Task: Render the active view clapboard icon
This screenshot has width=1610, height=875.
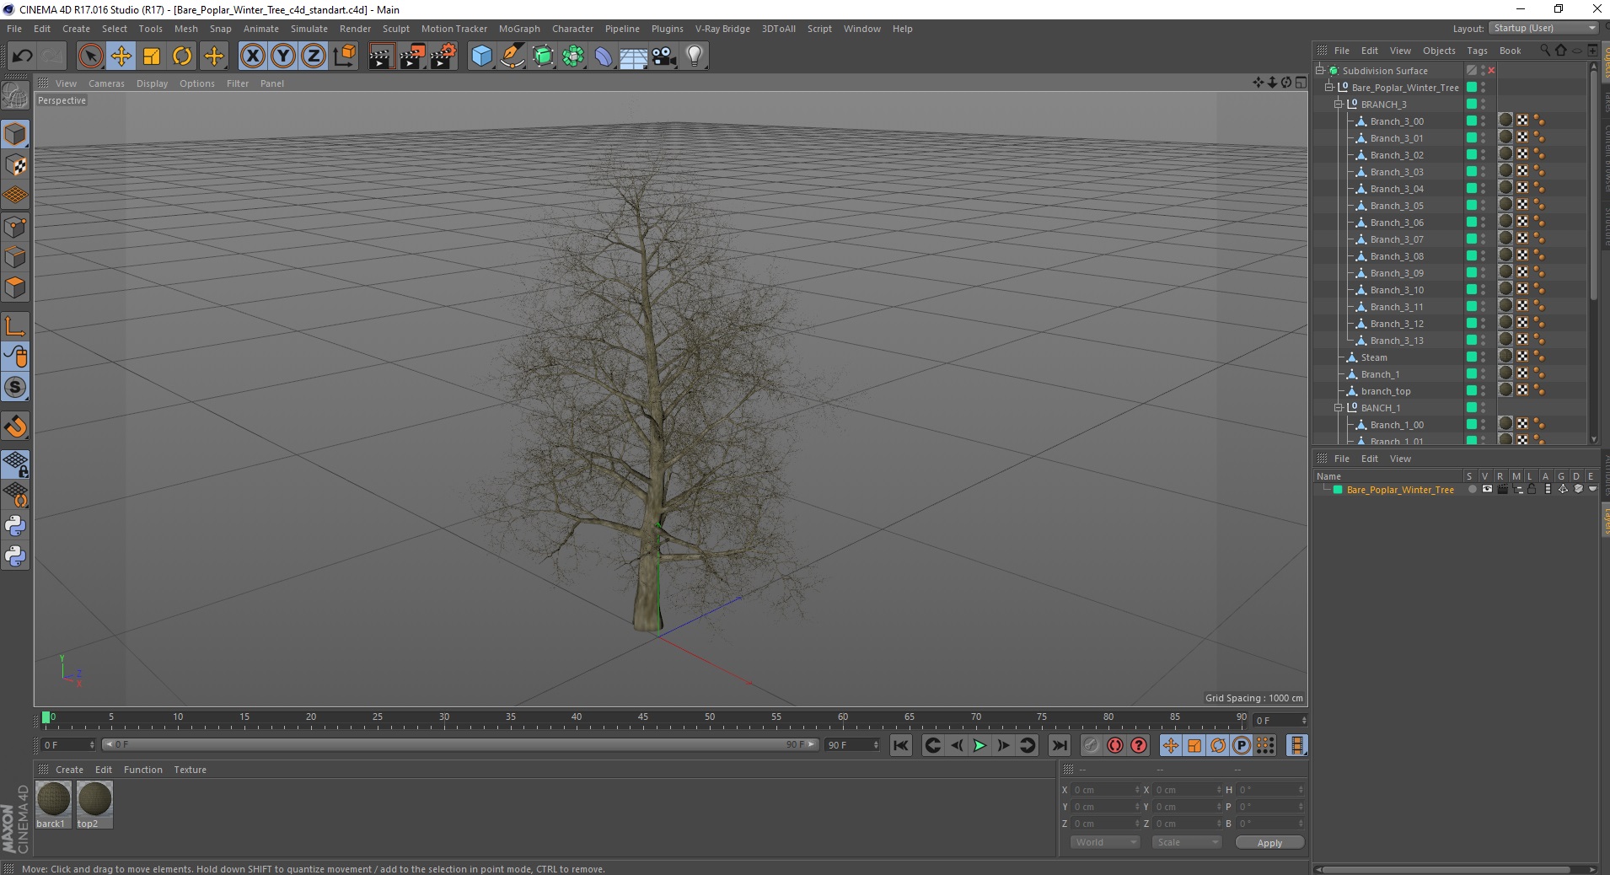Action: [x=381, y=56]
